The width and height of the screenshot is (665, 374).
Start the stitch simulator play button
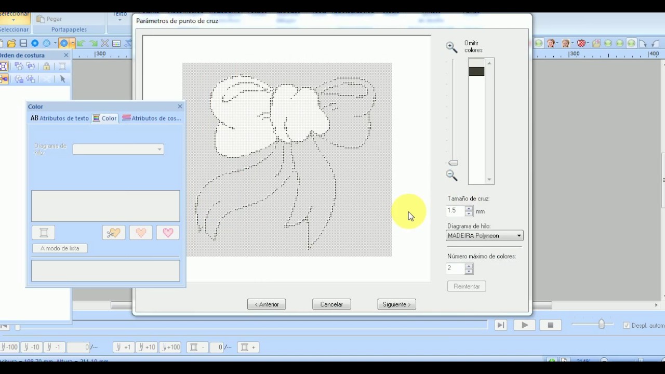(x=525, y=325)
